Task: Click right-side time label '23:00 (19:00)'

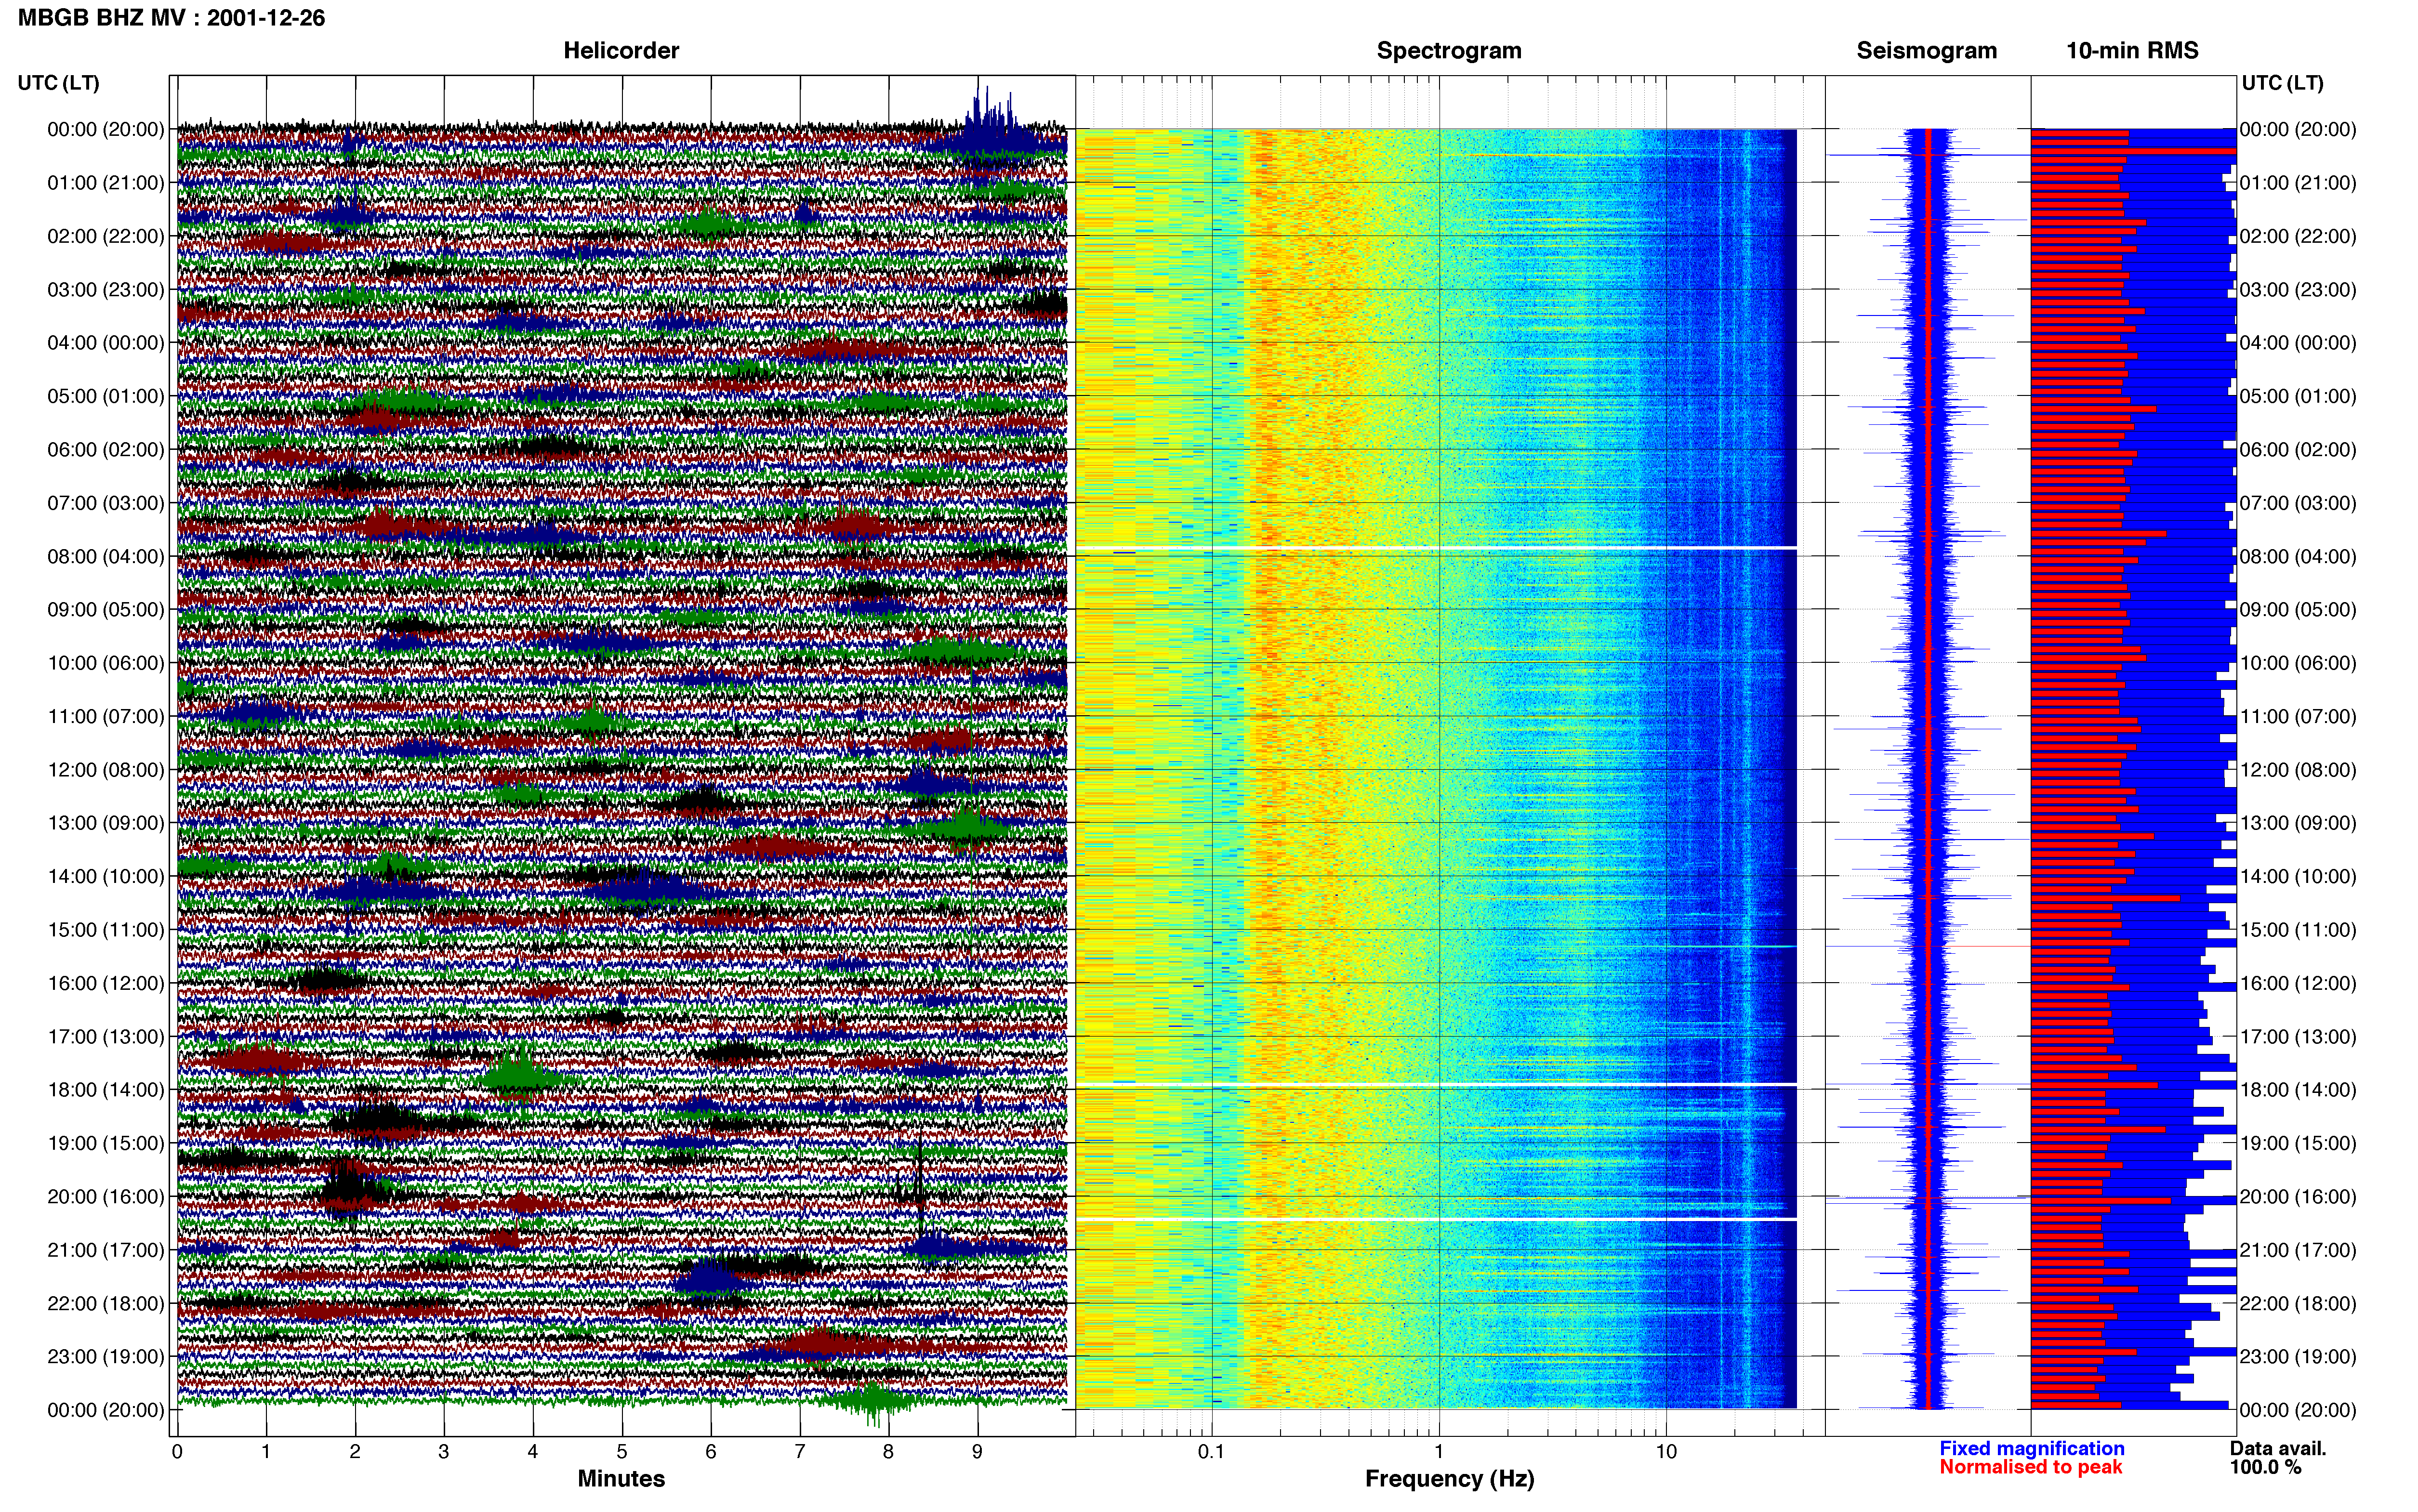Action: click(2298, 1357)
